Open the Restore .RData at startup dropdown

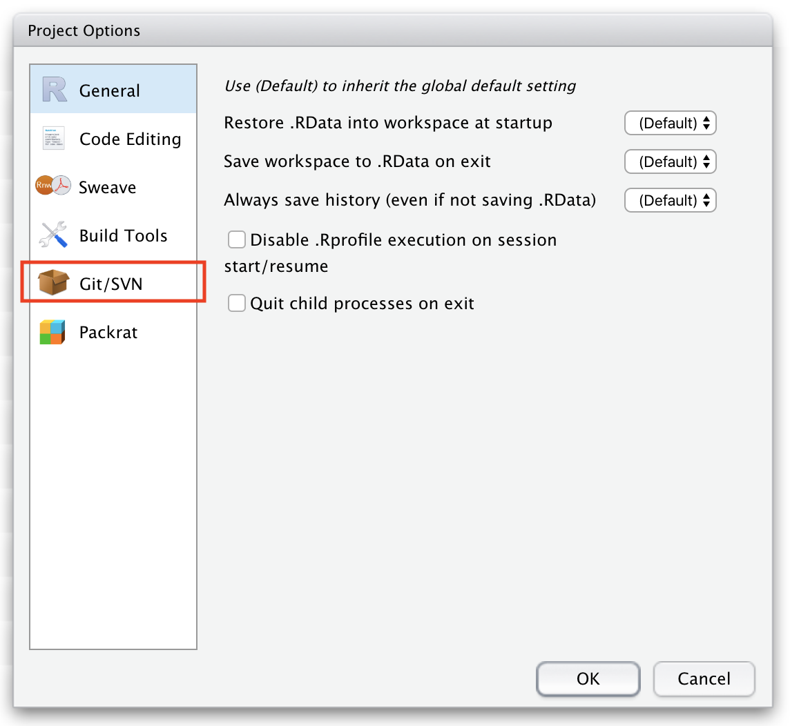coord(670,124)
